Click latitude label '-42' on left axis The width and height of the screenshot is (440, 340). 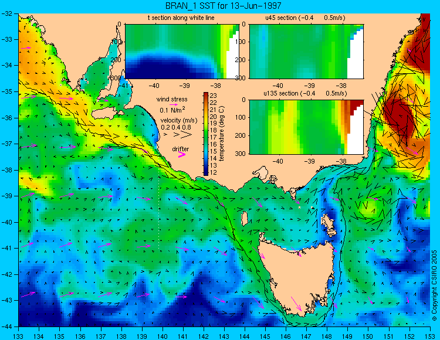(6, 274)
